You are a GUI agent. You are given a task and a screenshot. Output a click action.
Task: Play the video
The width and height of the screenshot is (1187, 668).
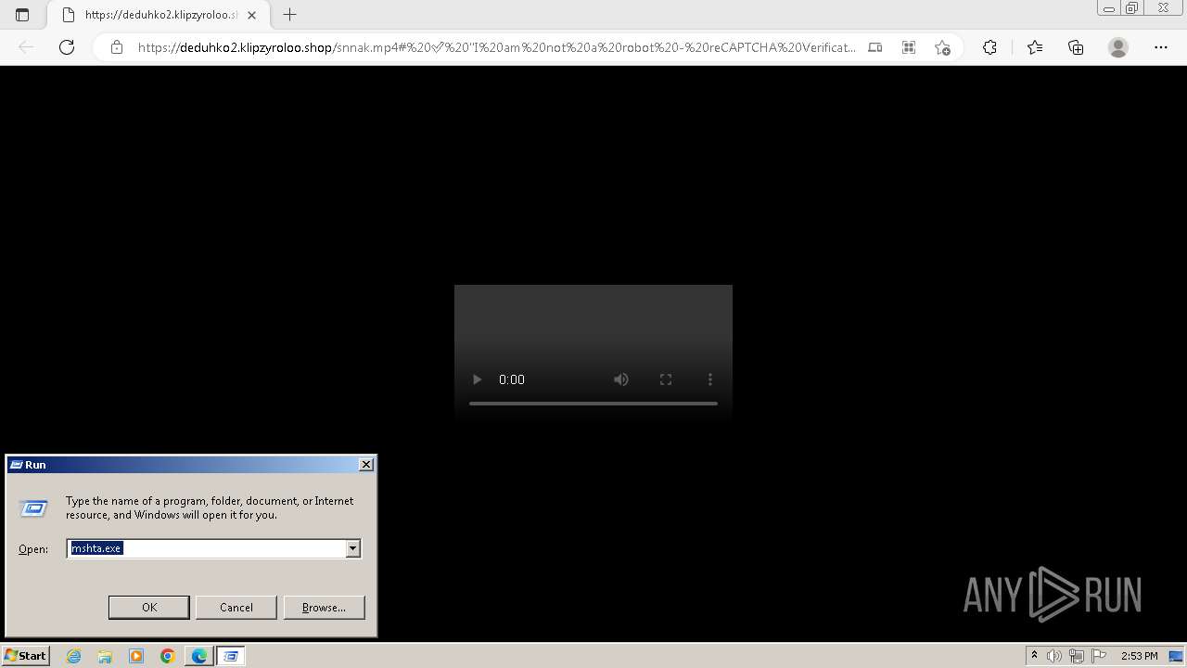tap(477, 379)
